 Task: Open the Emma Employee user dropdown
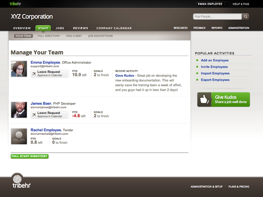(x=212, y=4)
